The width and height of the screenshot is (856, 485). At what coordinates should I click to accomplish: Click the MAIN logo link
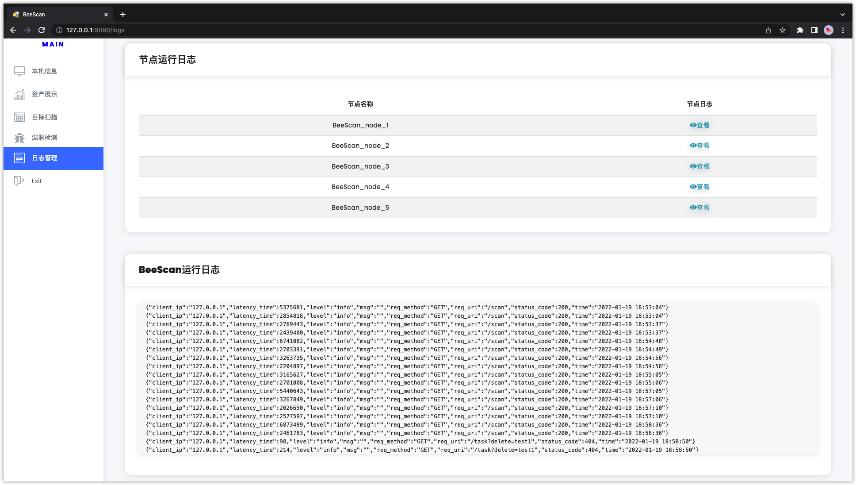[53, 44]
